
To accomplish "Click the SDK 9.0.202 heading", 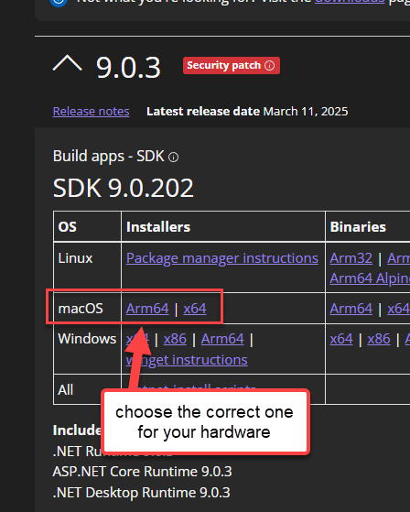I will [x=124, y=188].
